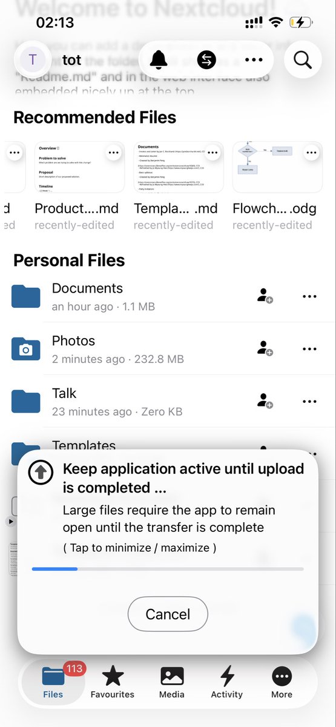Screen dimensions: 336x727
Task: Tap the 'Personal Files' heading
Action: click(x=69, y=261)
